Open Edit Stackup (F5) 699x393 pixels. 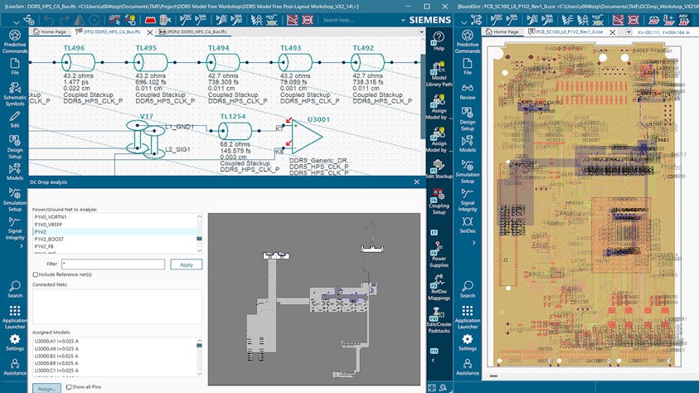point(439,169)
